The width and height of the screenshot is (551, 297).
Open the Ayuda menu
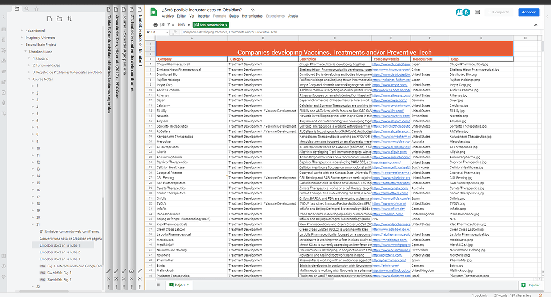(293, 16)
